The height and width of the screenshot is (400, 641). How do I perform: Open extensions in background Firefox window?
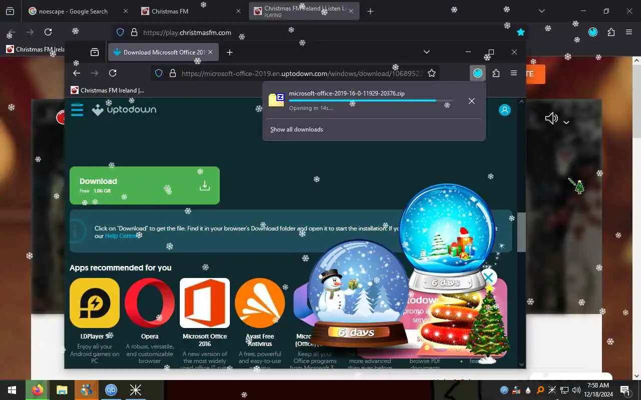point(611,32)
